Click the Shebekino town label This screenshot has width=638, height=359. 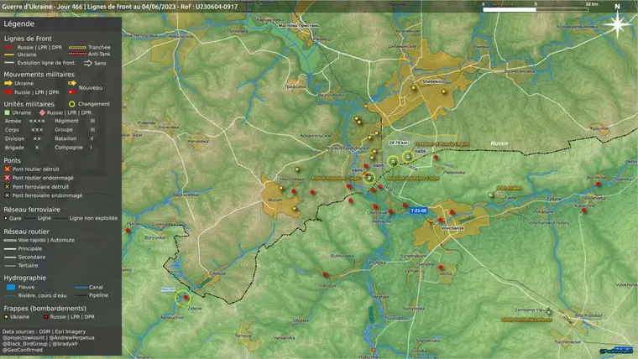coord(433,81)
